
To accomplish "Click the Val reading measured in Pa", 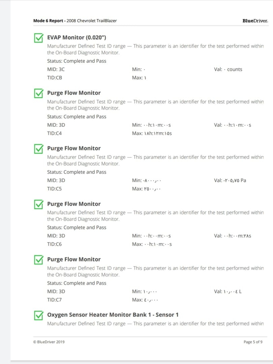I will click(230, 180).
